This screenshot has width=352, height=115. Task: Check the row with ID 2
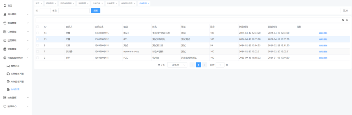coord(38,58)
